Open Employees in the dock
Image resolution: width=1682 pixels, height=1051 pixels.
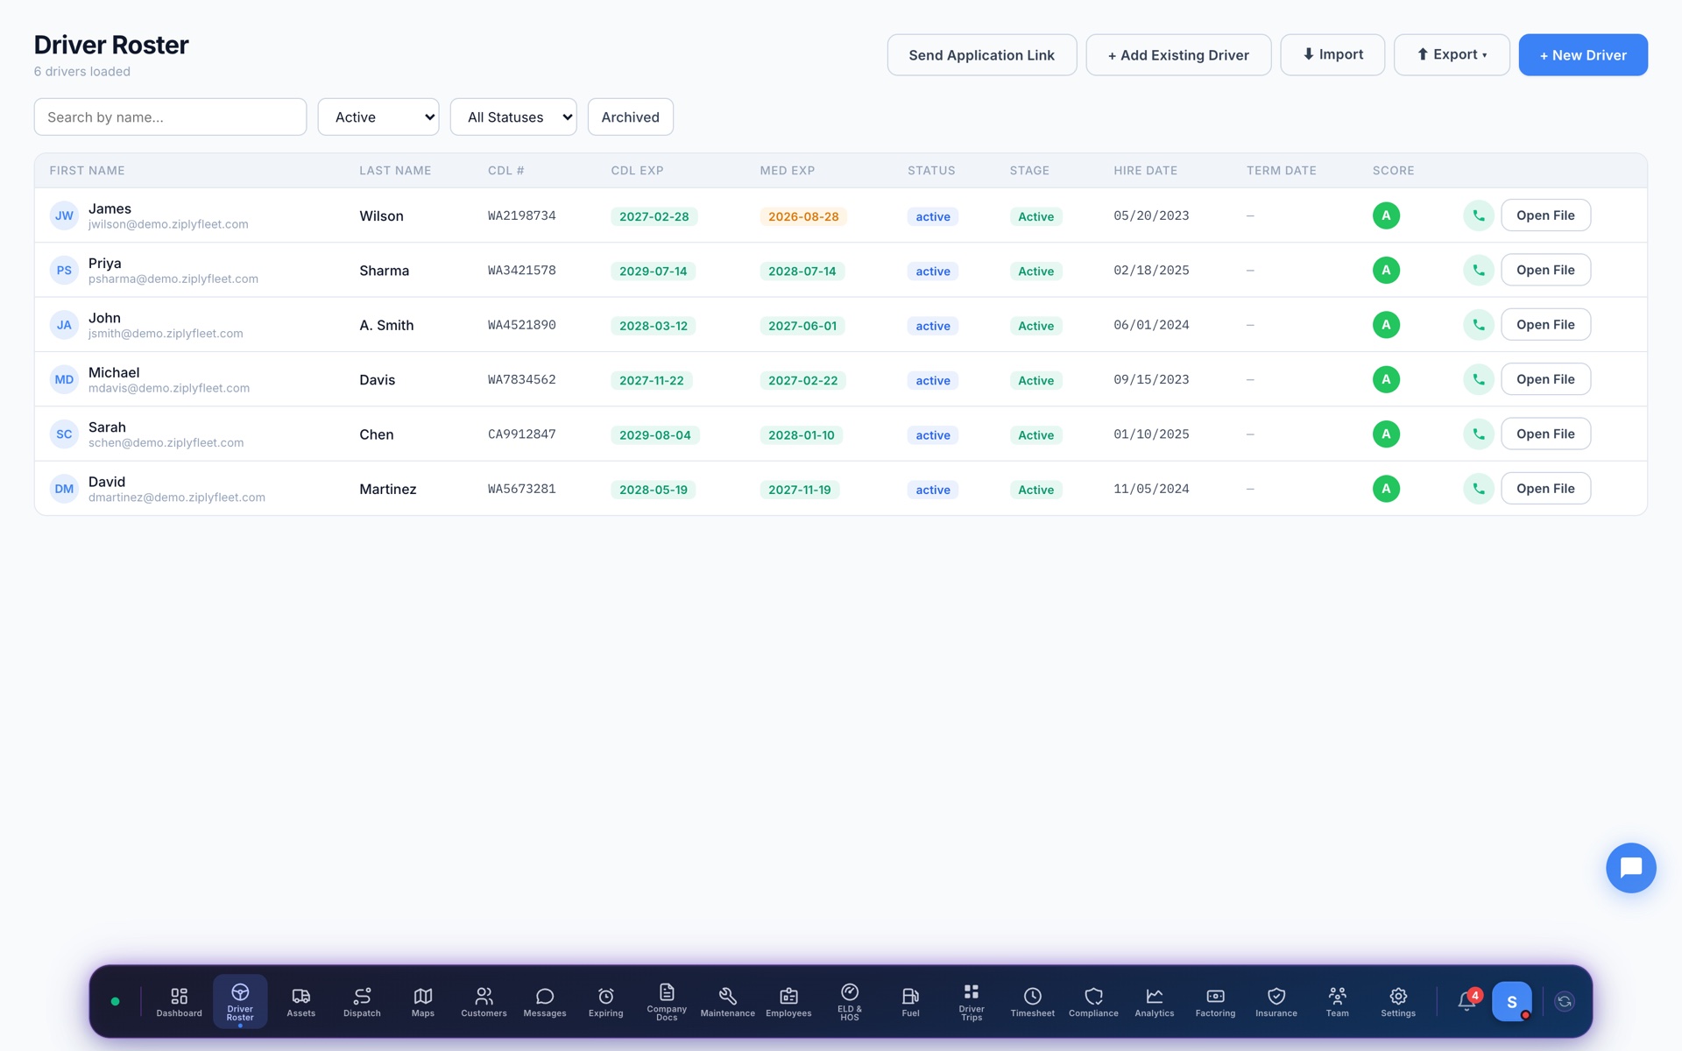[788, 1001]
